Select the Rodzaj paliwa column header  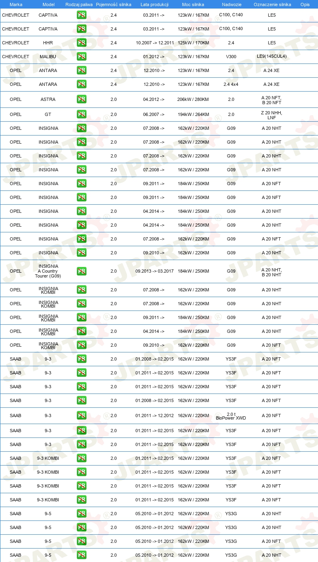(x=79, y=4)
